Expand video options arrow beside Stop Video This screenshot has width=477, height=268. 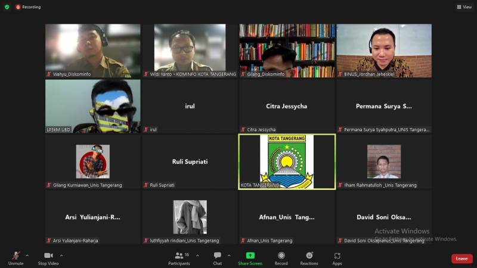(x=61, y=255)
